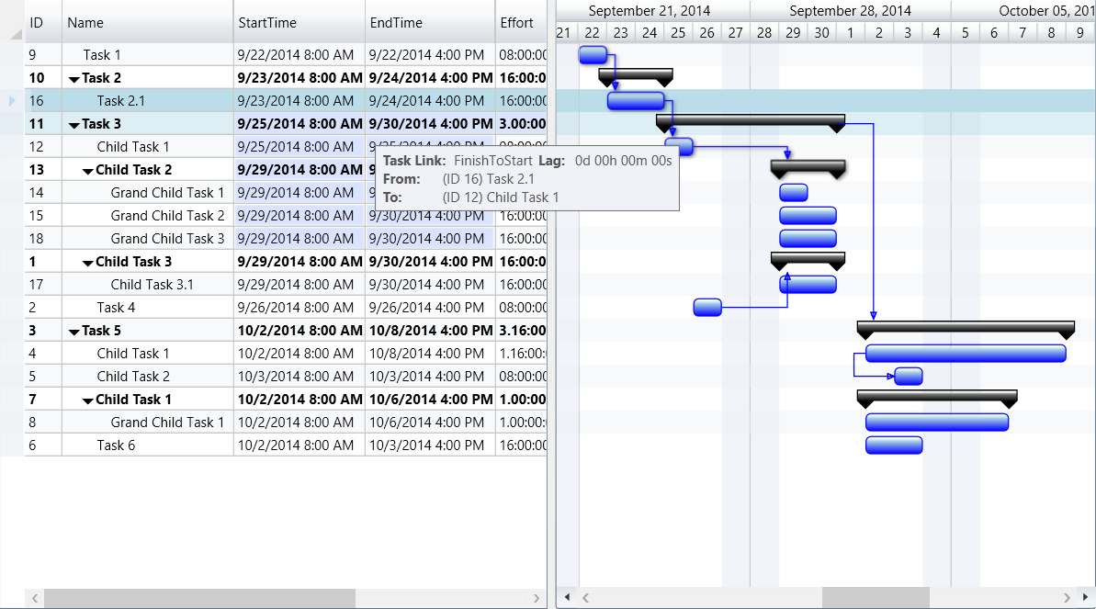
Task: Collapse the Child Task 2 group
Action: (x=88, y=171)
